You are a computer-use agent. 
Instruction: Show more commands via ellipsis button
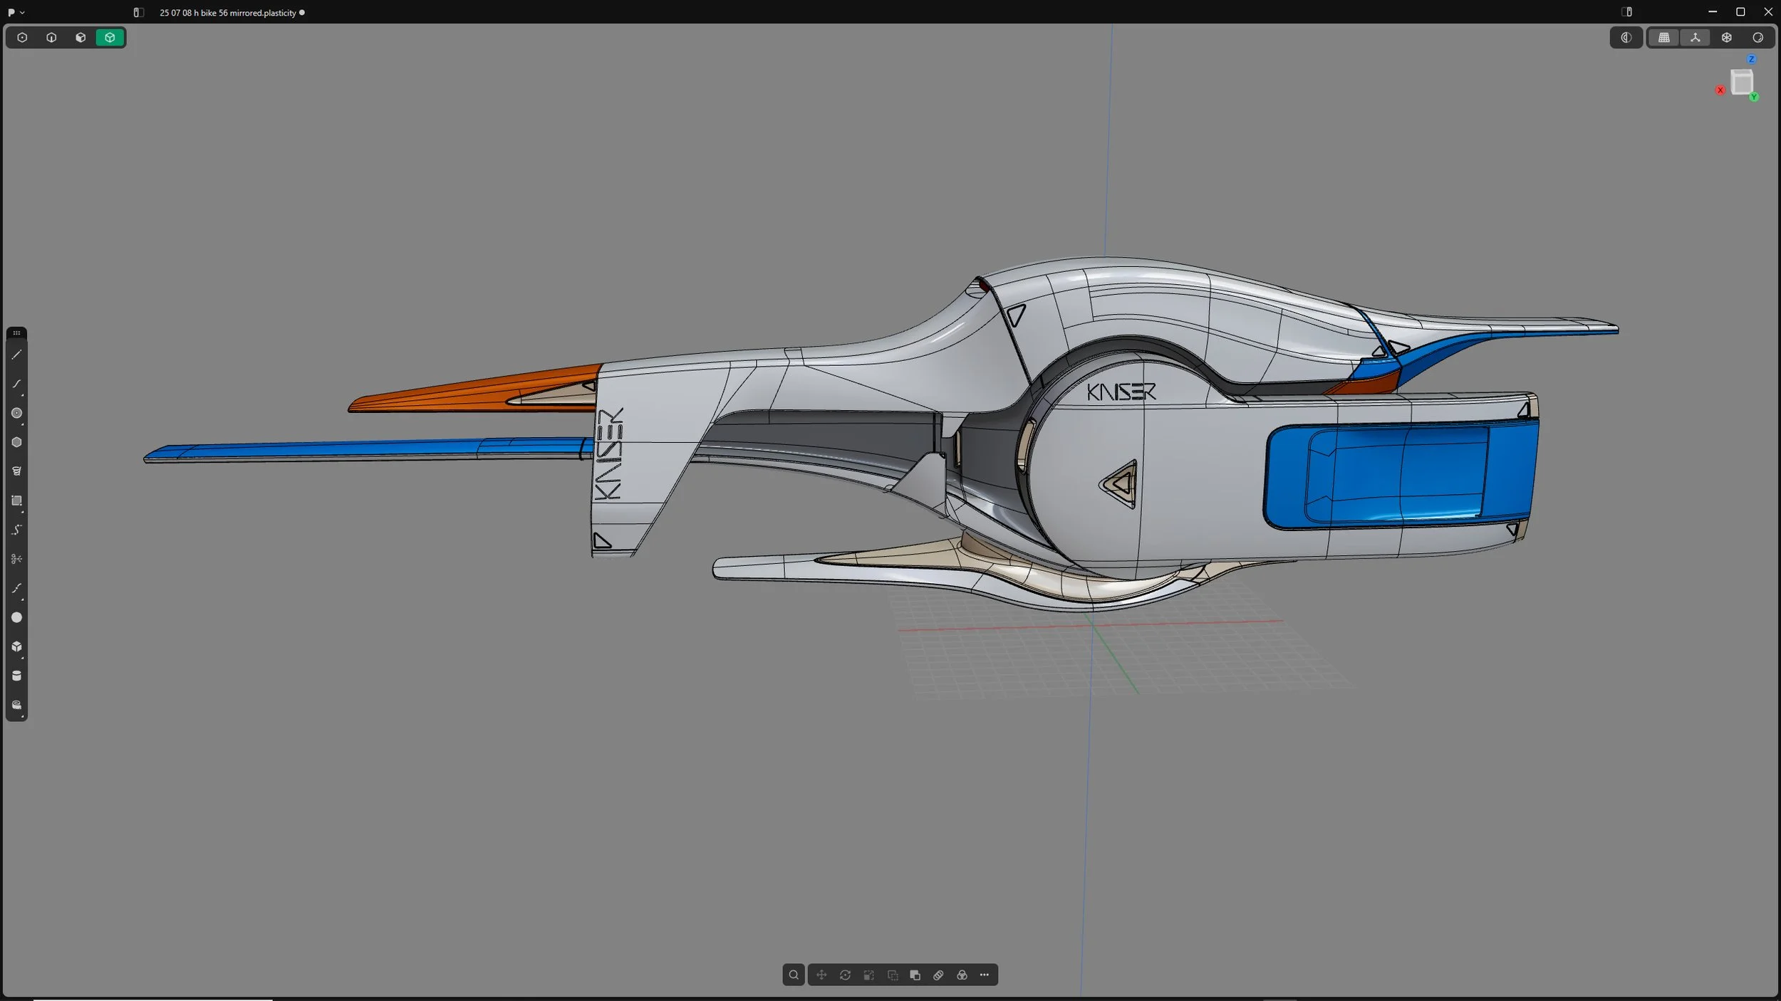[985, 975]
